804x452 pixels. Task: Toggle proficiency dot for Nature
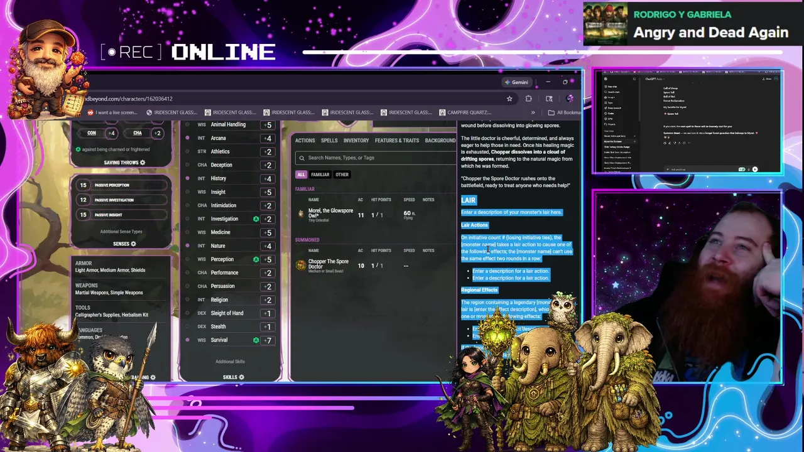click(x=187, y=246)
